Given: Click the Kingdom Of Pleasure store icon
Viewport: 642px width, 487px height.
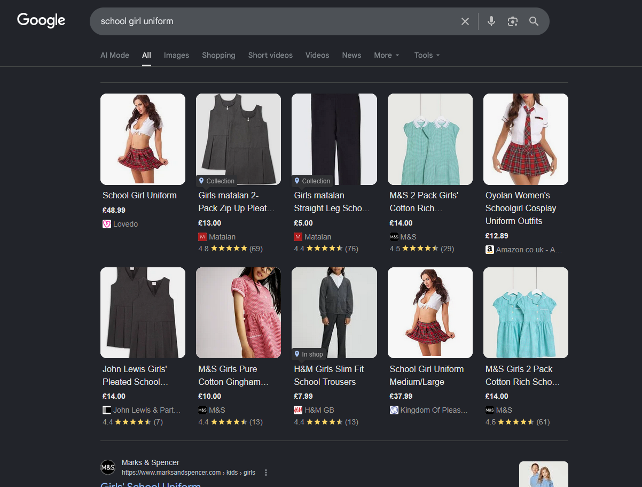Looking at the screenshot, I should 394,410.
